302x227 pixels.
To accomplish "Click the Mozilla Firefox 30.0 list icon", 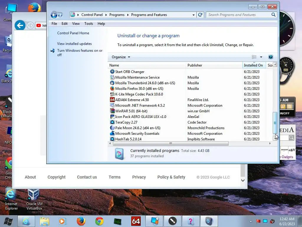I will tap(112, 88).
